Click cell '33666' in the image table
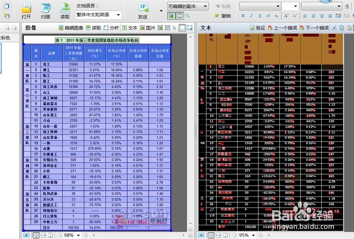The height and width of the screenshot is (239, 354). click(x=73, y=64)
